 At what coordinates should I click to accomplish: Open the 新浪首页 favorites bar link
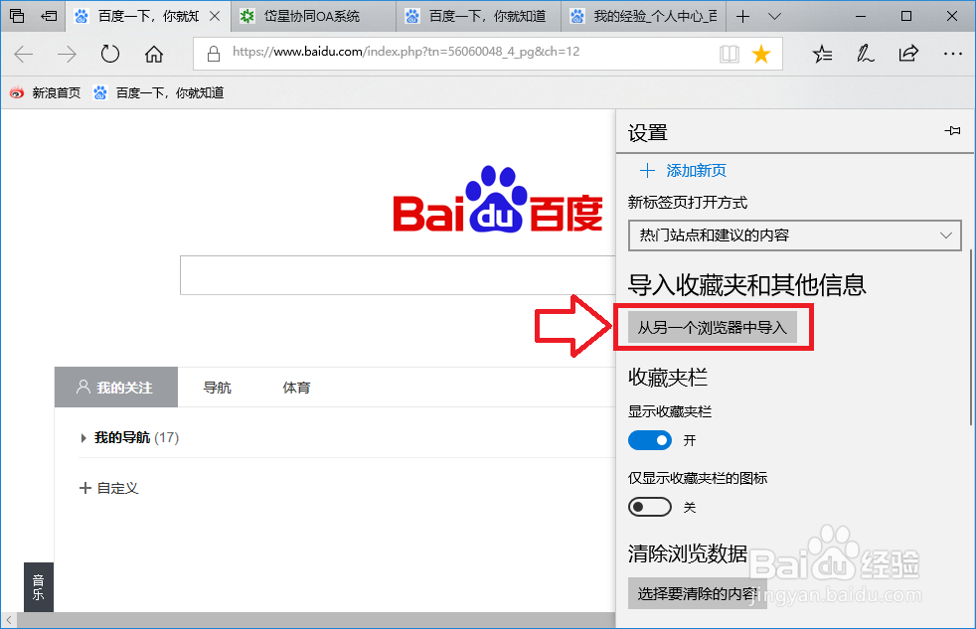point(45,92)
